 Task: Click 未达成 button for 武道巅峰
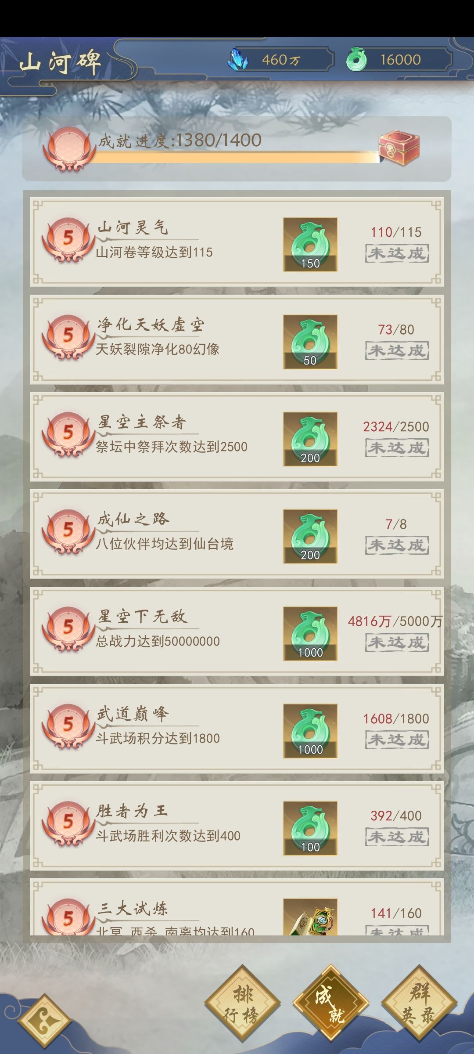click(397, 740)
